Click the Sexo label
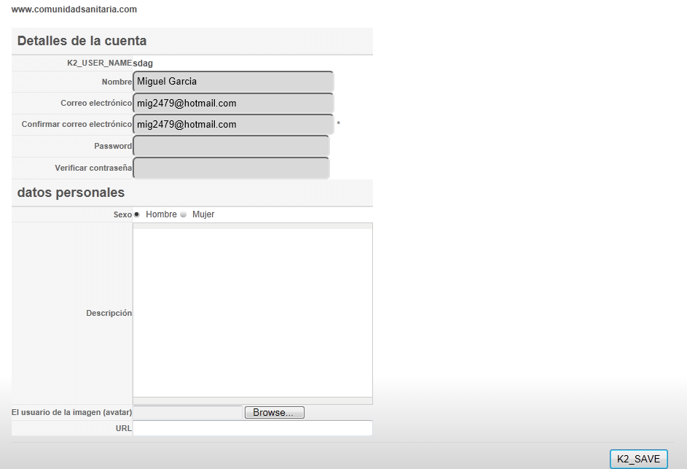The height and width of the screenshot is (469, 687). point(122,214)
